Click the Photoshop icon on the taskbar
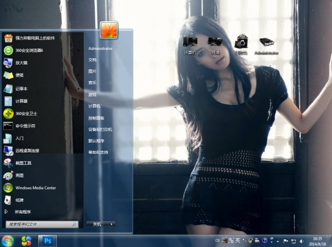This screenshot has width=332, height=247. coord(48,240)
